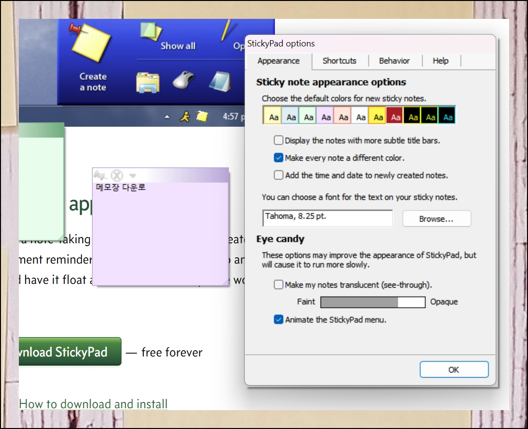Switch to the Appearance tab
The height and width of the screenshot is (429, 528).
(278, 61)
